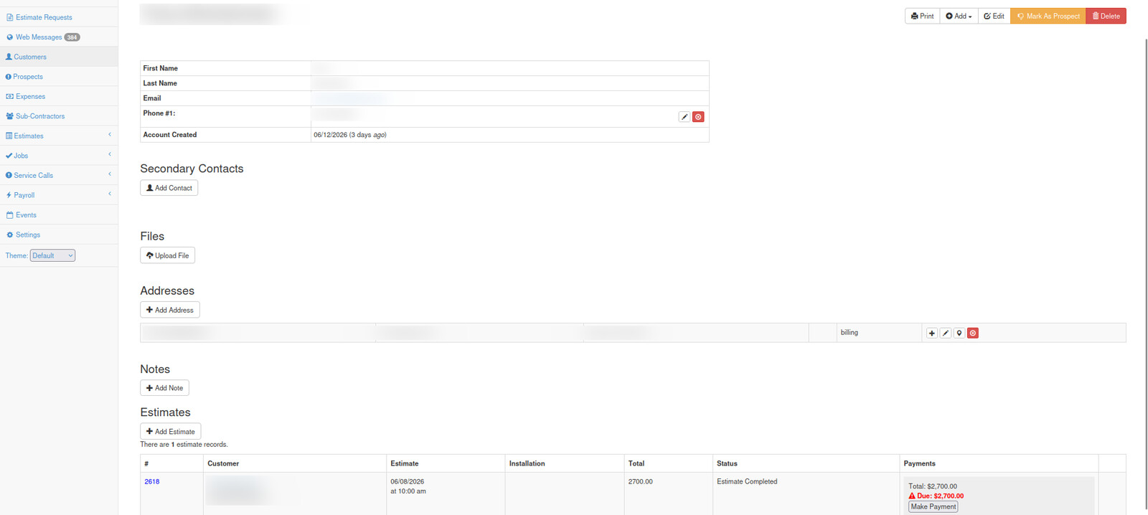1148x515 pixels.
Task: Click the Customers person icon
Action: pos(9,57)
